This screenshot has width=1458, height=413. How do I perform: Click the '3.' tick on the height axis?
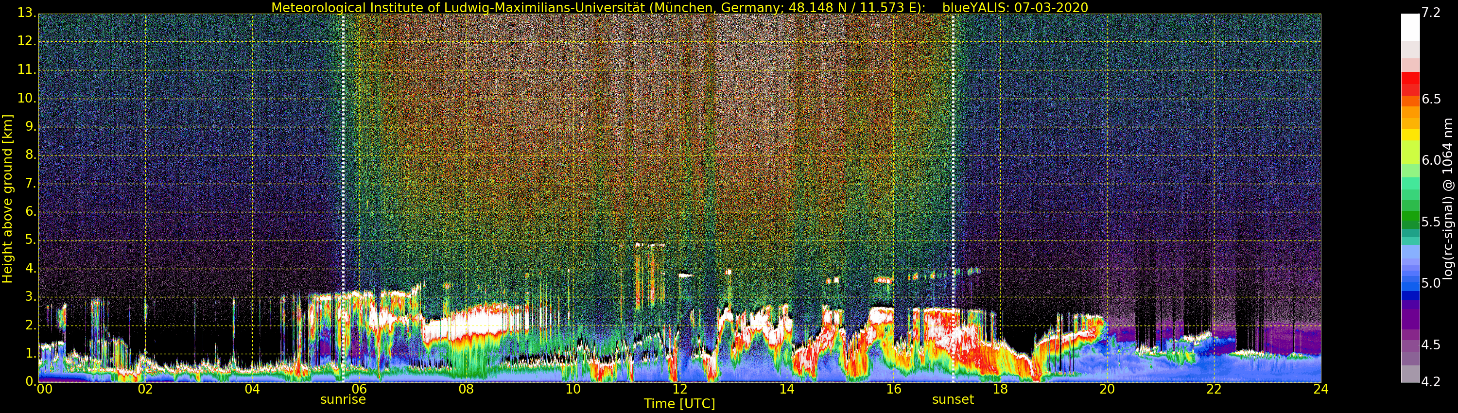[30, 297]
